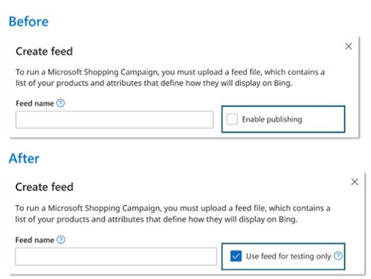Image resolution: width=371 pixels, height=279 pixels.
Task: Select the After heading
Action: [x=24, y=158]
